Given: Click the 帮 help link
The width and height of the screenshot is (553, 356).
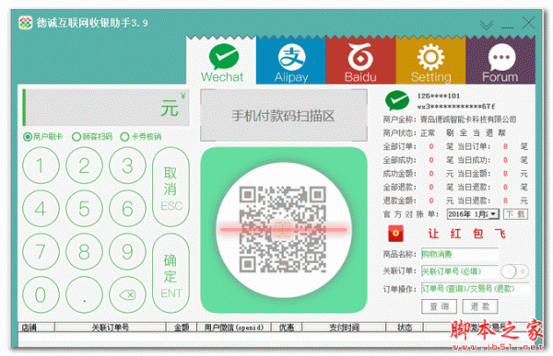Looking at the screenshot, I should (x=502, y=132).
